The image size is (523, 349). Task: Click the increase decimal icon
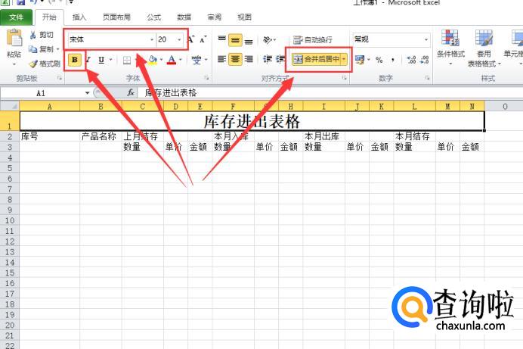coord(411,60)
